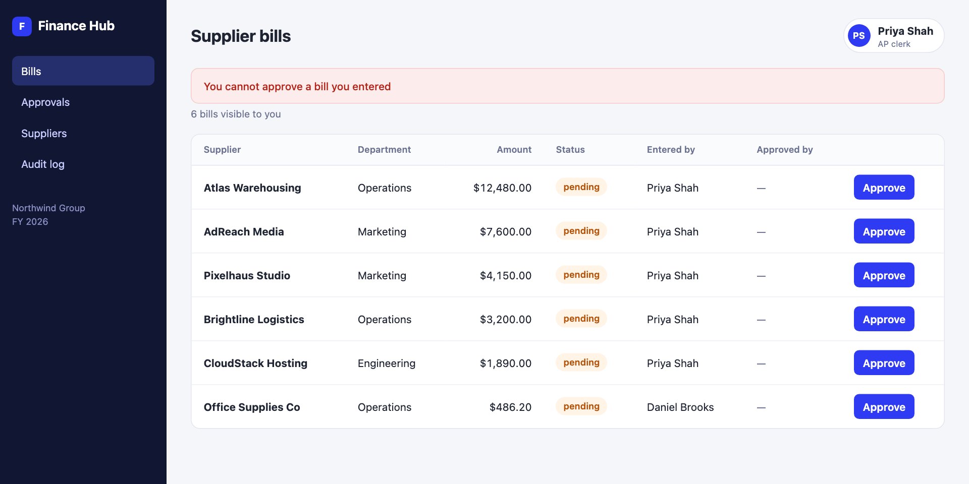The height and width of the screenshot is (484, 969).
Task: Approve the AdReach Media bill
Action: click(x=884, y=231)
